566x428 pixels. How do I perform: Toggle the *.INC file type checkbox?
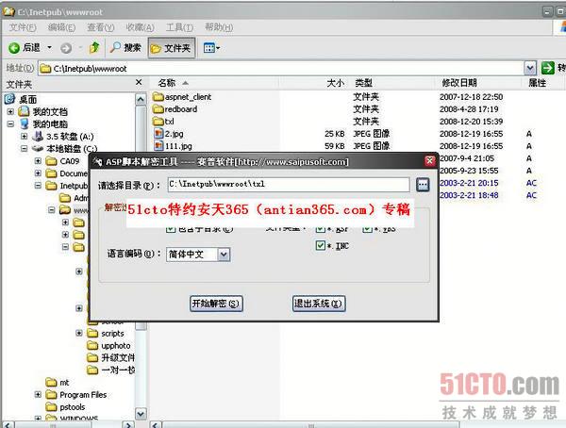pos(320,246)
